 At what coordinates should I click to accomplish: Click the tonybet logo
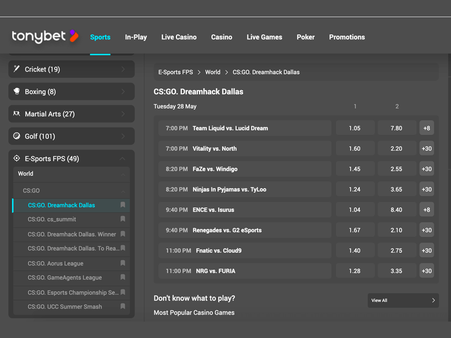pyautogui.click(x=45, y=37)
